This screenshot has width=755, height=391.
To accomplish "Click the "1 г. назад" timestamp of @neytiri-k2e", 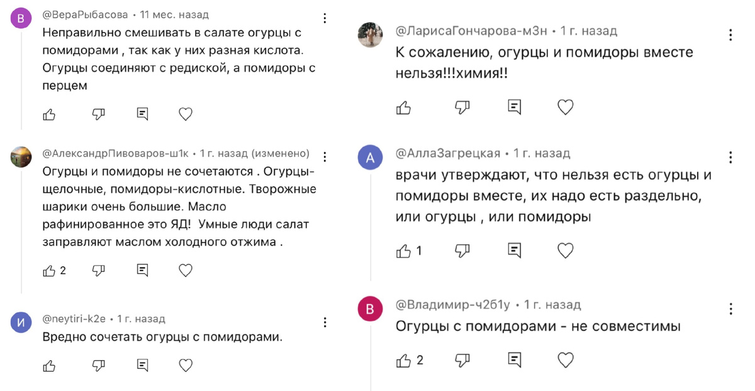I will tap(141, 319).
